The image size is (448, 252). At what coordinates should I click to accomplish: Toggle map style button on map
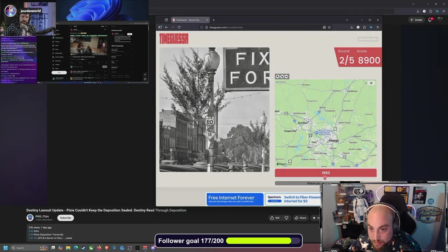pyautogui.click(x=371, y=83)
